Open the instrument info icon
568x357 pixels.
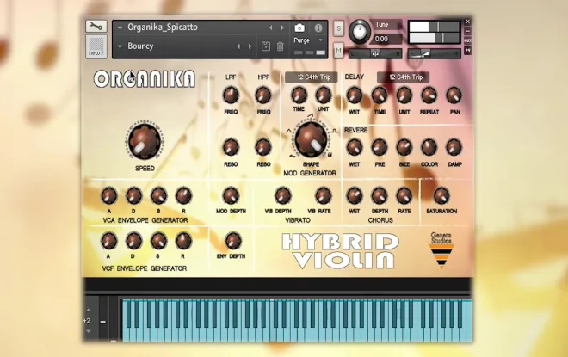(318, 28)
